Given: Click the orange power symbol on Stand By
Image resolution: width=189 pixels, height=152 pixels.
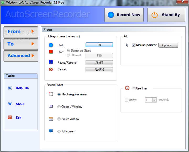Looking at the screenshot, I should coord(155,15).
